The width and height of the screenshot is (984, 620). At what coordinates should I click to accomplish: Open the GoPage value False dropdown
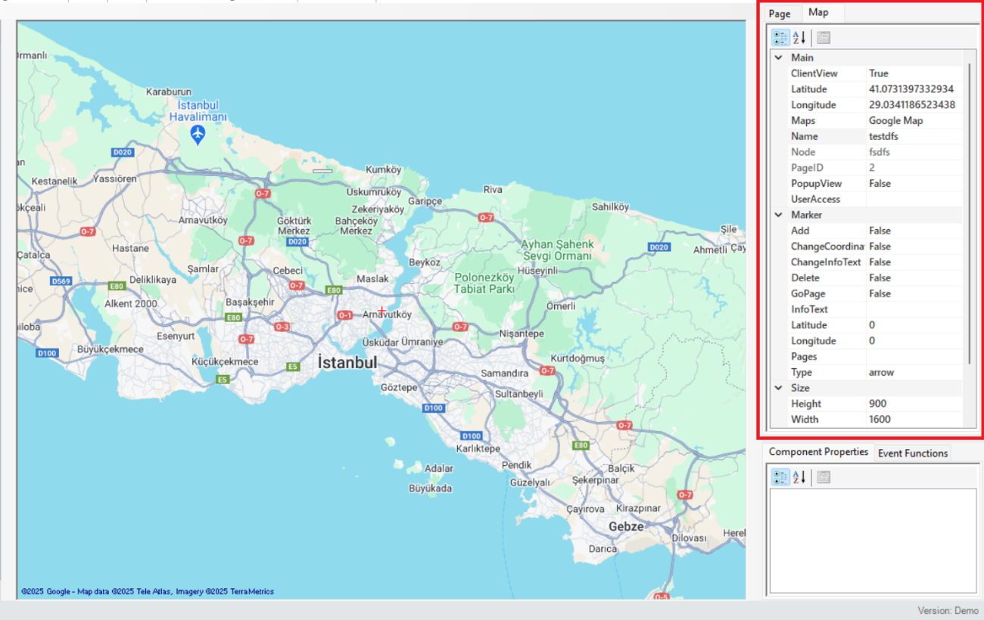[914, 293]
